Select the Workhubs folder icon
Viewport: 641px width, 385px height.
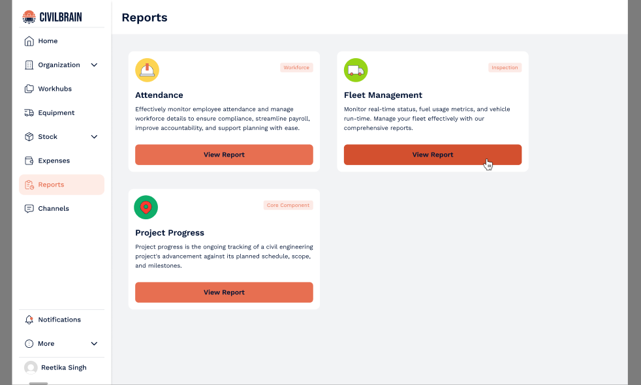click(x=29, y=89)
